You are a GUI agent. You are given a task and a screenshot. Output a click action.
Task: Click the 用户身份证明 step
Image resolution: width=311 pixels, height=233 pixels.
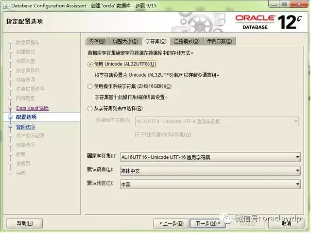click(30, 136)
